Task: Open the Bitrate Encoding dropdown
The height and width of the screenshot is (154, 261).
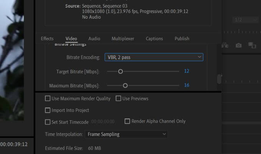Action: [154, 57]
